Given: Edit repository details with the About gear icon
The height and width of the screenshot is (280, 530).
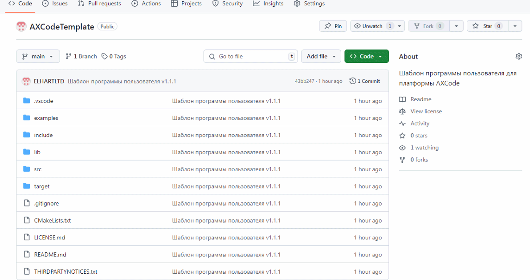Looking at the screenshot, I should pyautogui.click(x=518, y=56).
